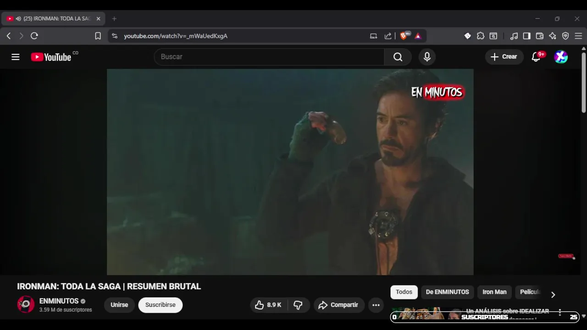Click the address bar URL
The height and width of the screenshot is (330, 587).
(176, 36)
